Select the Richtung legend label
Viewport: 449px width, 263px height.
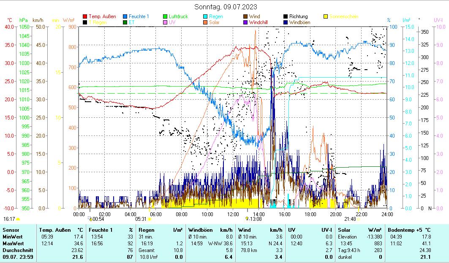[298, 17]
